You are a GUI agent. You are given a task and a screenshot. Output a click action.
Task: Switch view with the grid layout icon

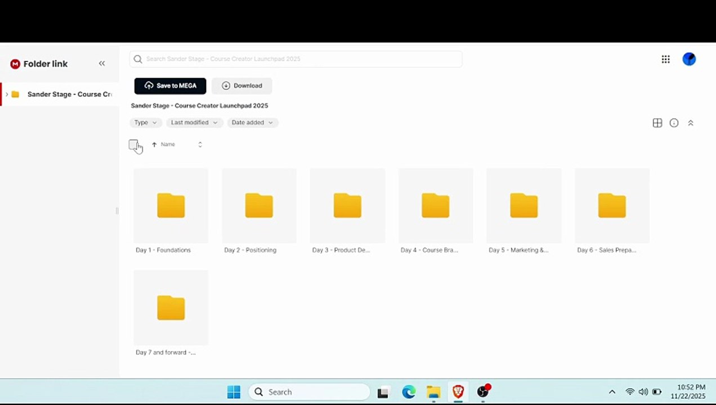point(657,123)
